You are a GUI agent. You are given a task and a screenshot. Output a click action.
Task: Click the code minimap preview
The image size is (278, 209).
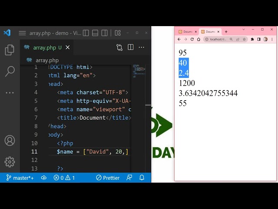pos(139,71)
